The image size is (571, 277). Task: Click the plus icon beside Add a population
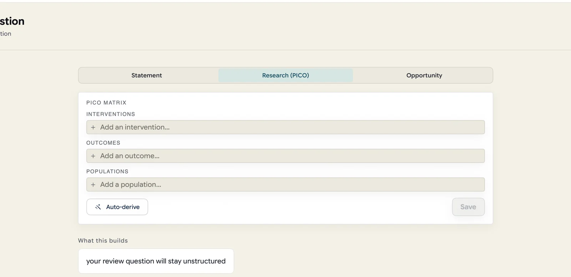93,185
